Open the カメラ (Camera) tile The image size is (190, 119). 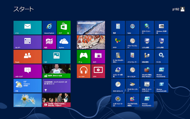click(98, 57)
